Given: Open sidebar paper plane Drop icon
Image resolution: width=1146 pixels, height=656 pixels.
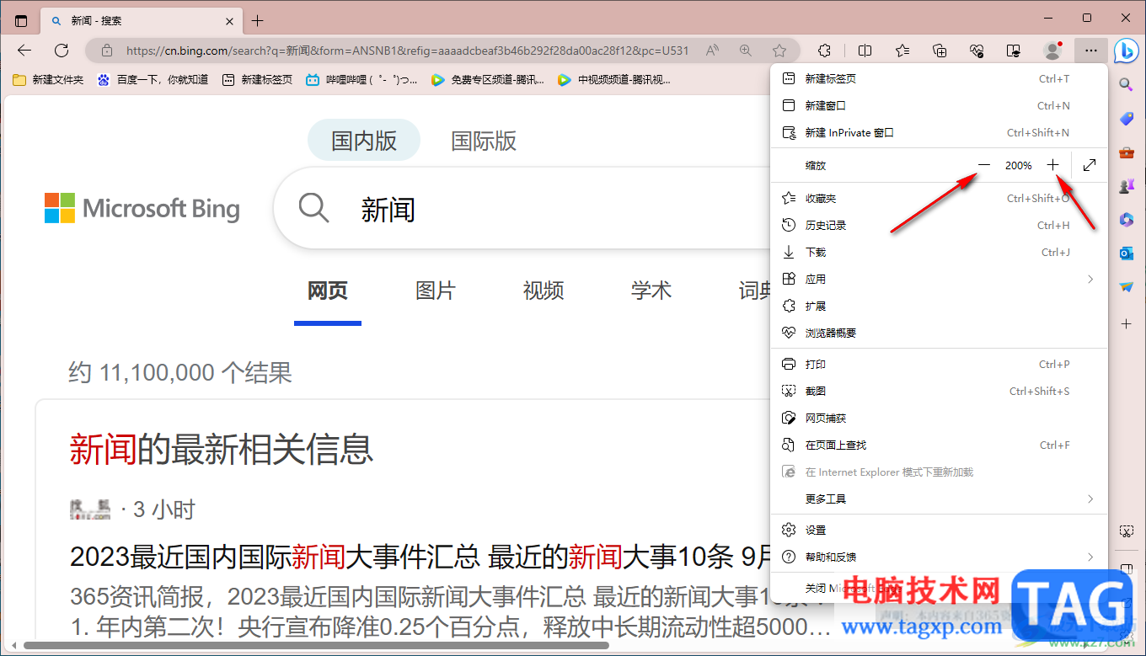Looking at the screenshot, I should click(x=1127, y=287).
